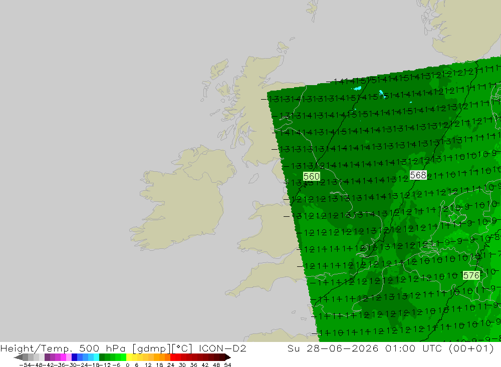Click the '0' legend scale value
This screenshot has height=367, width=501.
coord(127,365)
